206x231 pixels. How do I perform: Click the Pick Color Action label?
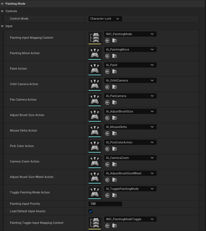pyautogui.click(x=22, y=146)
